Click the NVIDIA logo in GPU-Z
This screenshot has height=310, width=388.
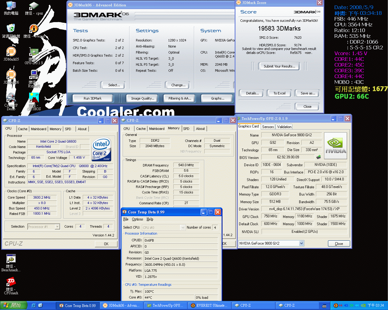(x=335, y=146)
